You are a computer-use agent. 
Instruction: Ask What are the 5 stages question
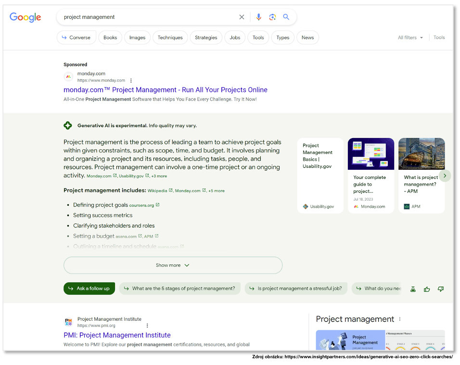tap(180, 289)
